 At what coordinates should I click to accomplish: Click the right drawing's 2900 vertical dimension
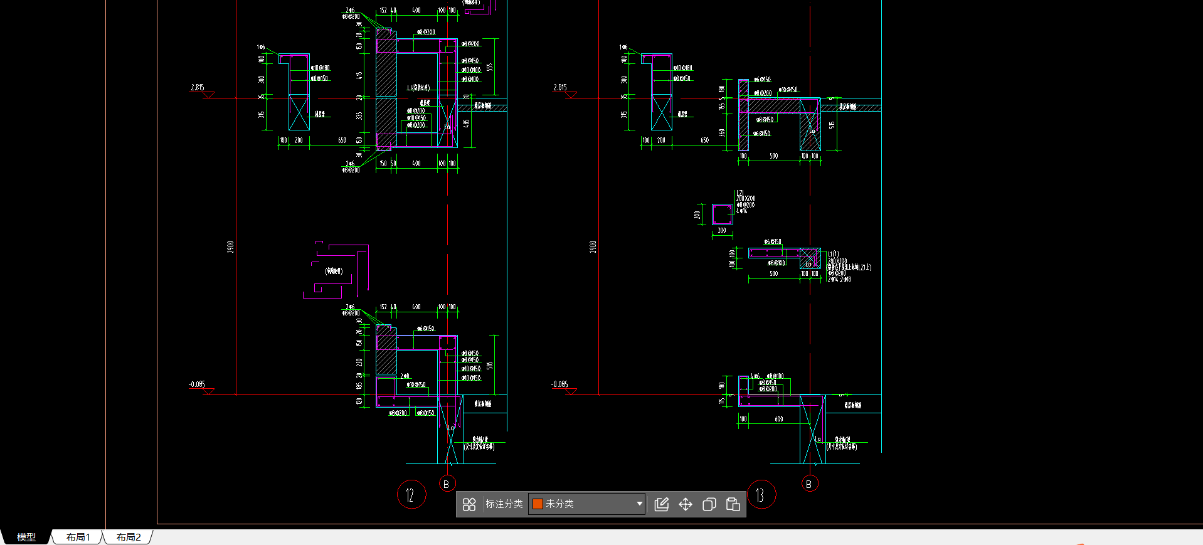(x=593, y=246)
